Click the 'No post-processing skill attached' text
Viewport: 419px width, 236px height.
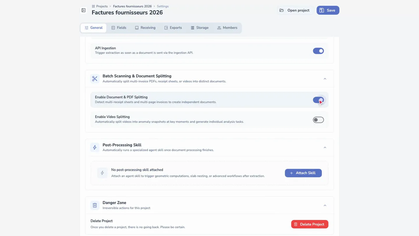[137, 170]
